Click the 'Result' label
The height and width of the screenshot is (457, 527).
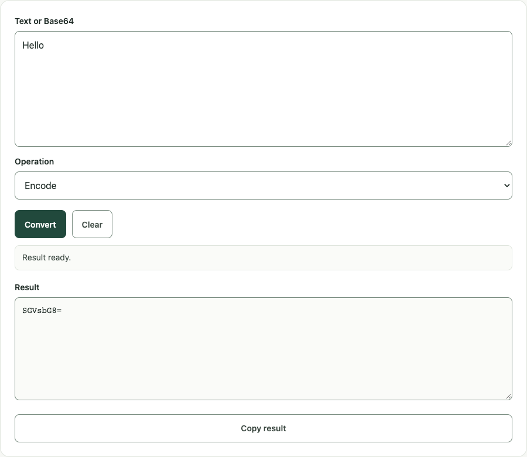tap(27, 287)
